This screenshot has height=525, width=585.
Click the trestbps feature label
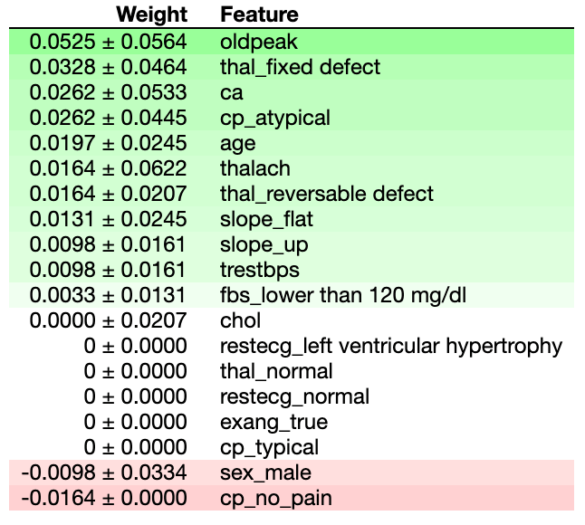(x=260, y=270)
